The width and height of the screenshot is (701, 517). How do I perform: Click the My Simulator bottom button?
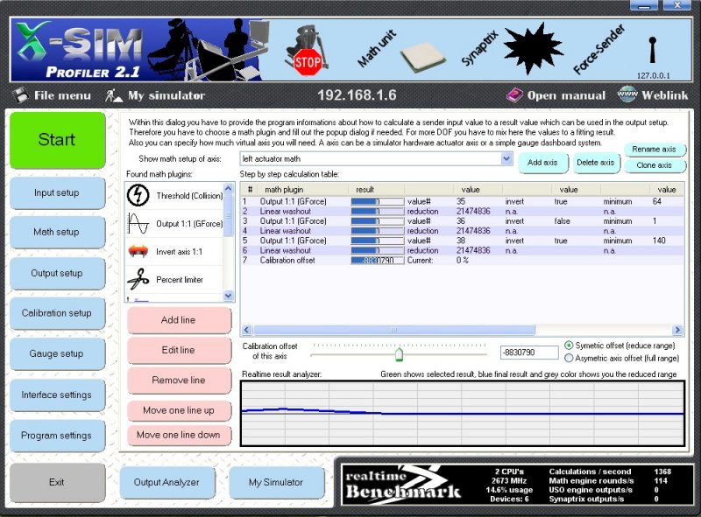pyautogui.click(x=276, y=482)
